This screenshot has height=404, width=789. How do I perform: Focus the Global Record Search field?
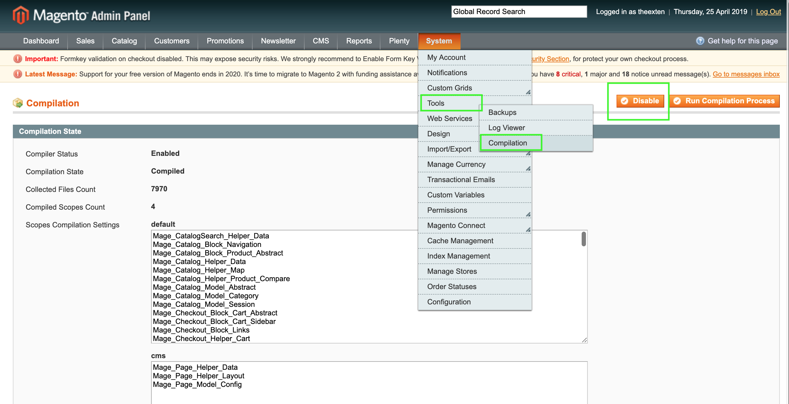(519, 12)
